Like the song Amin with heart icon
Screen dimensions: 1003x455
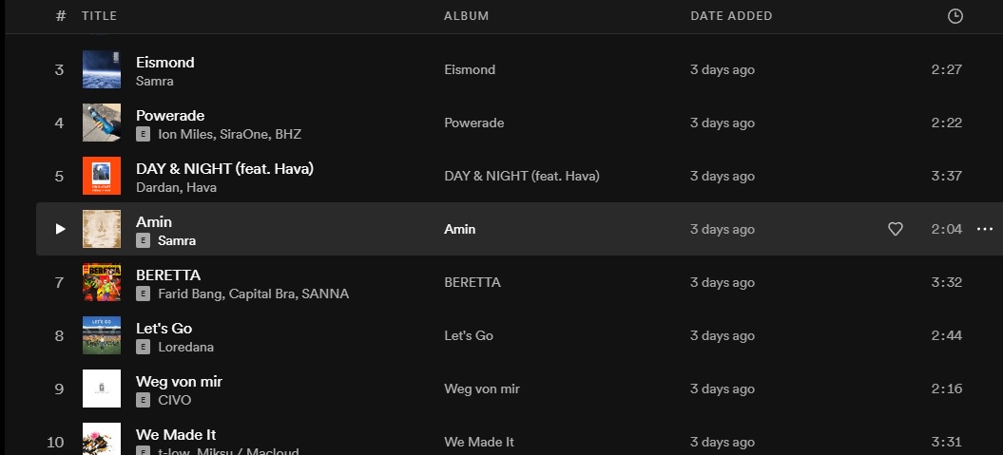(x=895, y=229)
